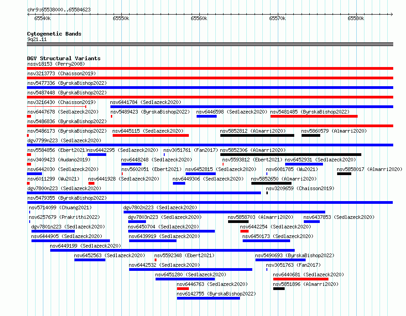Click the blue bar under nsv6449199
Viewport: 406px width, 316px height.
(x=172, y=250)
